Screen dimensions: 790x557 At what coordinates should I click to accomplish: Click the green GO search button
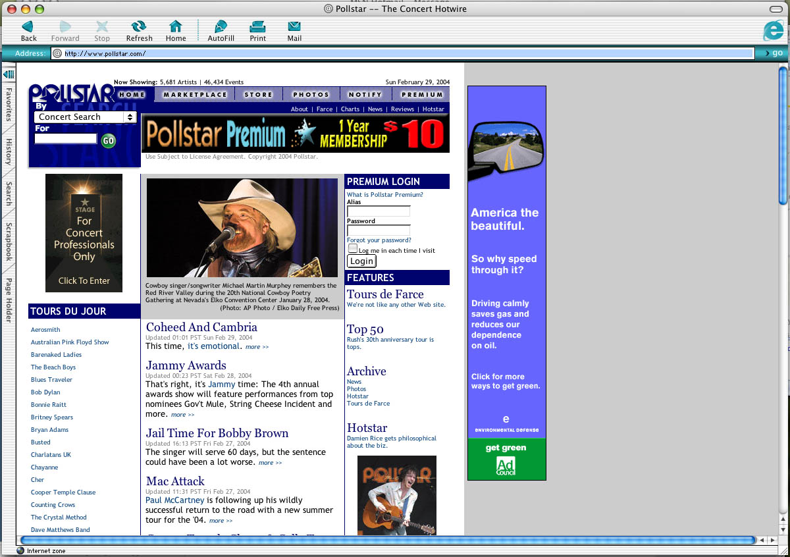[108, 140]
